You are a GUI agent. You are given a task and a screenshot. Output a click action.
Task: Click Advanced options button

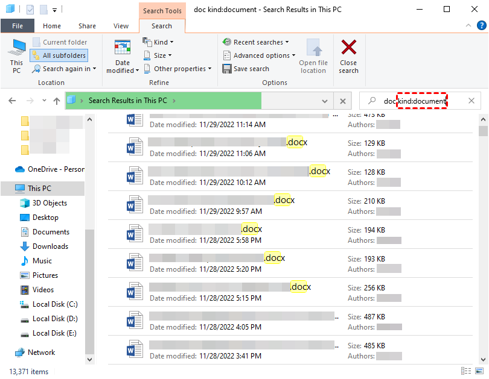pos(259,55)
